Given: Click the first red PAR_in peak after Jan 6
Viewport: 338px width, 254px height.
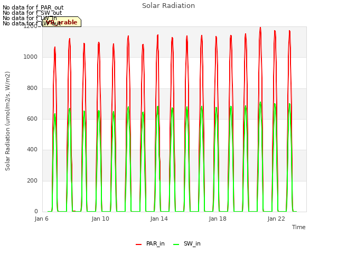Looking at the screenshot, I should click(x=55, y=48).
